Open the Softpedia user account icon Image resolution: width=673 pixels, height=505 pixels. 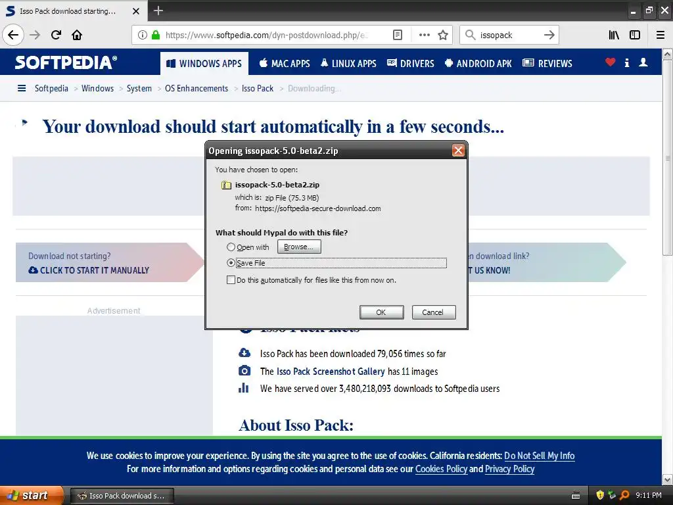pos(643,62)
